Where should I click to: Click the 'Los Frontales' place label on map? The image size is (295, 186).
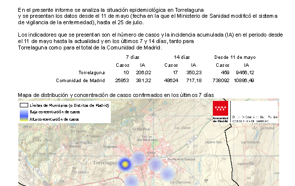click(250, 142)
